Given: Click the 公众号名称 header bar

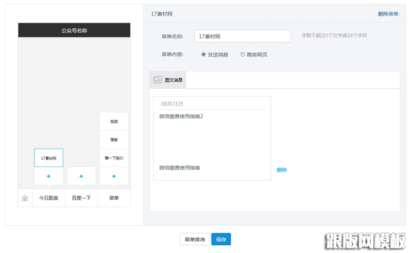Looking at the screenshot, I should 74,30.
